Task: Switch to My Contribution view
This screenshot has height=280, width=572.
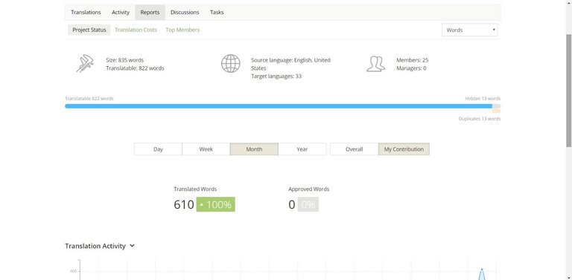Action: pyautogui.click(x=404, y=149)
